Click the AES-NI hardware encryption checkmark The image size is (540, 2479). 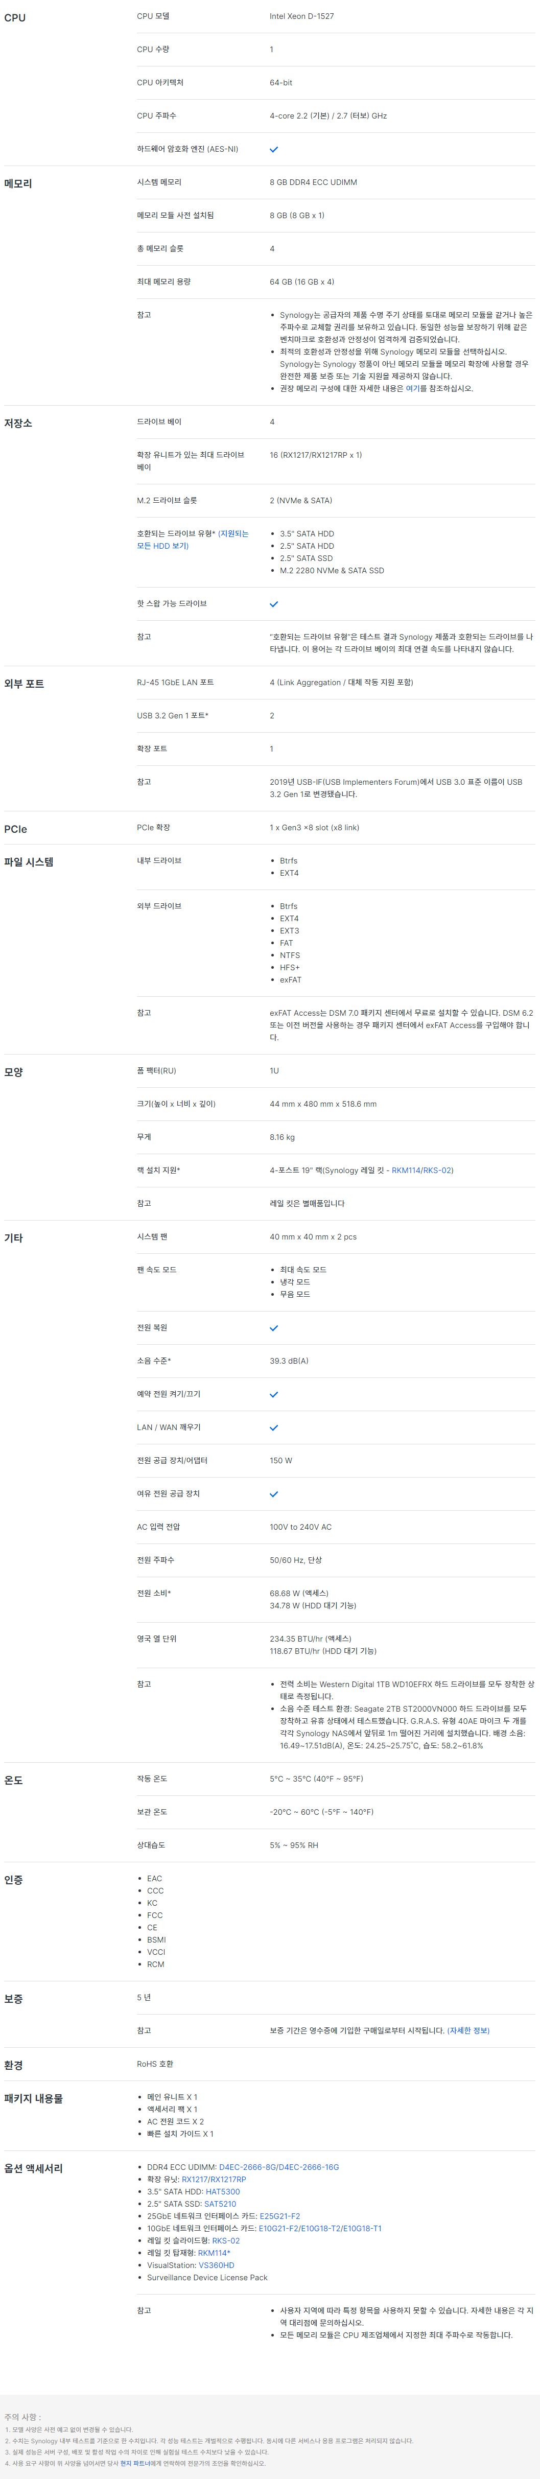point(273,150)
